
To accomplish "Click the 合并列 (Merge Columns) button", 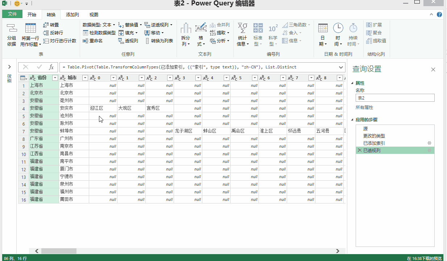I will 220,25.
